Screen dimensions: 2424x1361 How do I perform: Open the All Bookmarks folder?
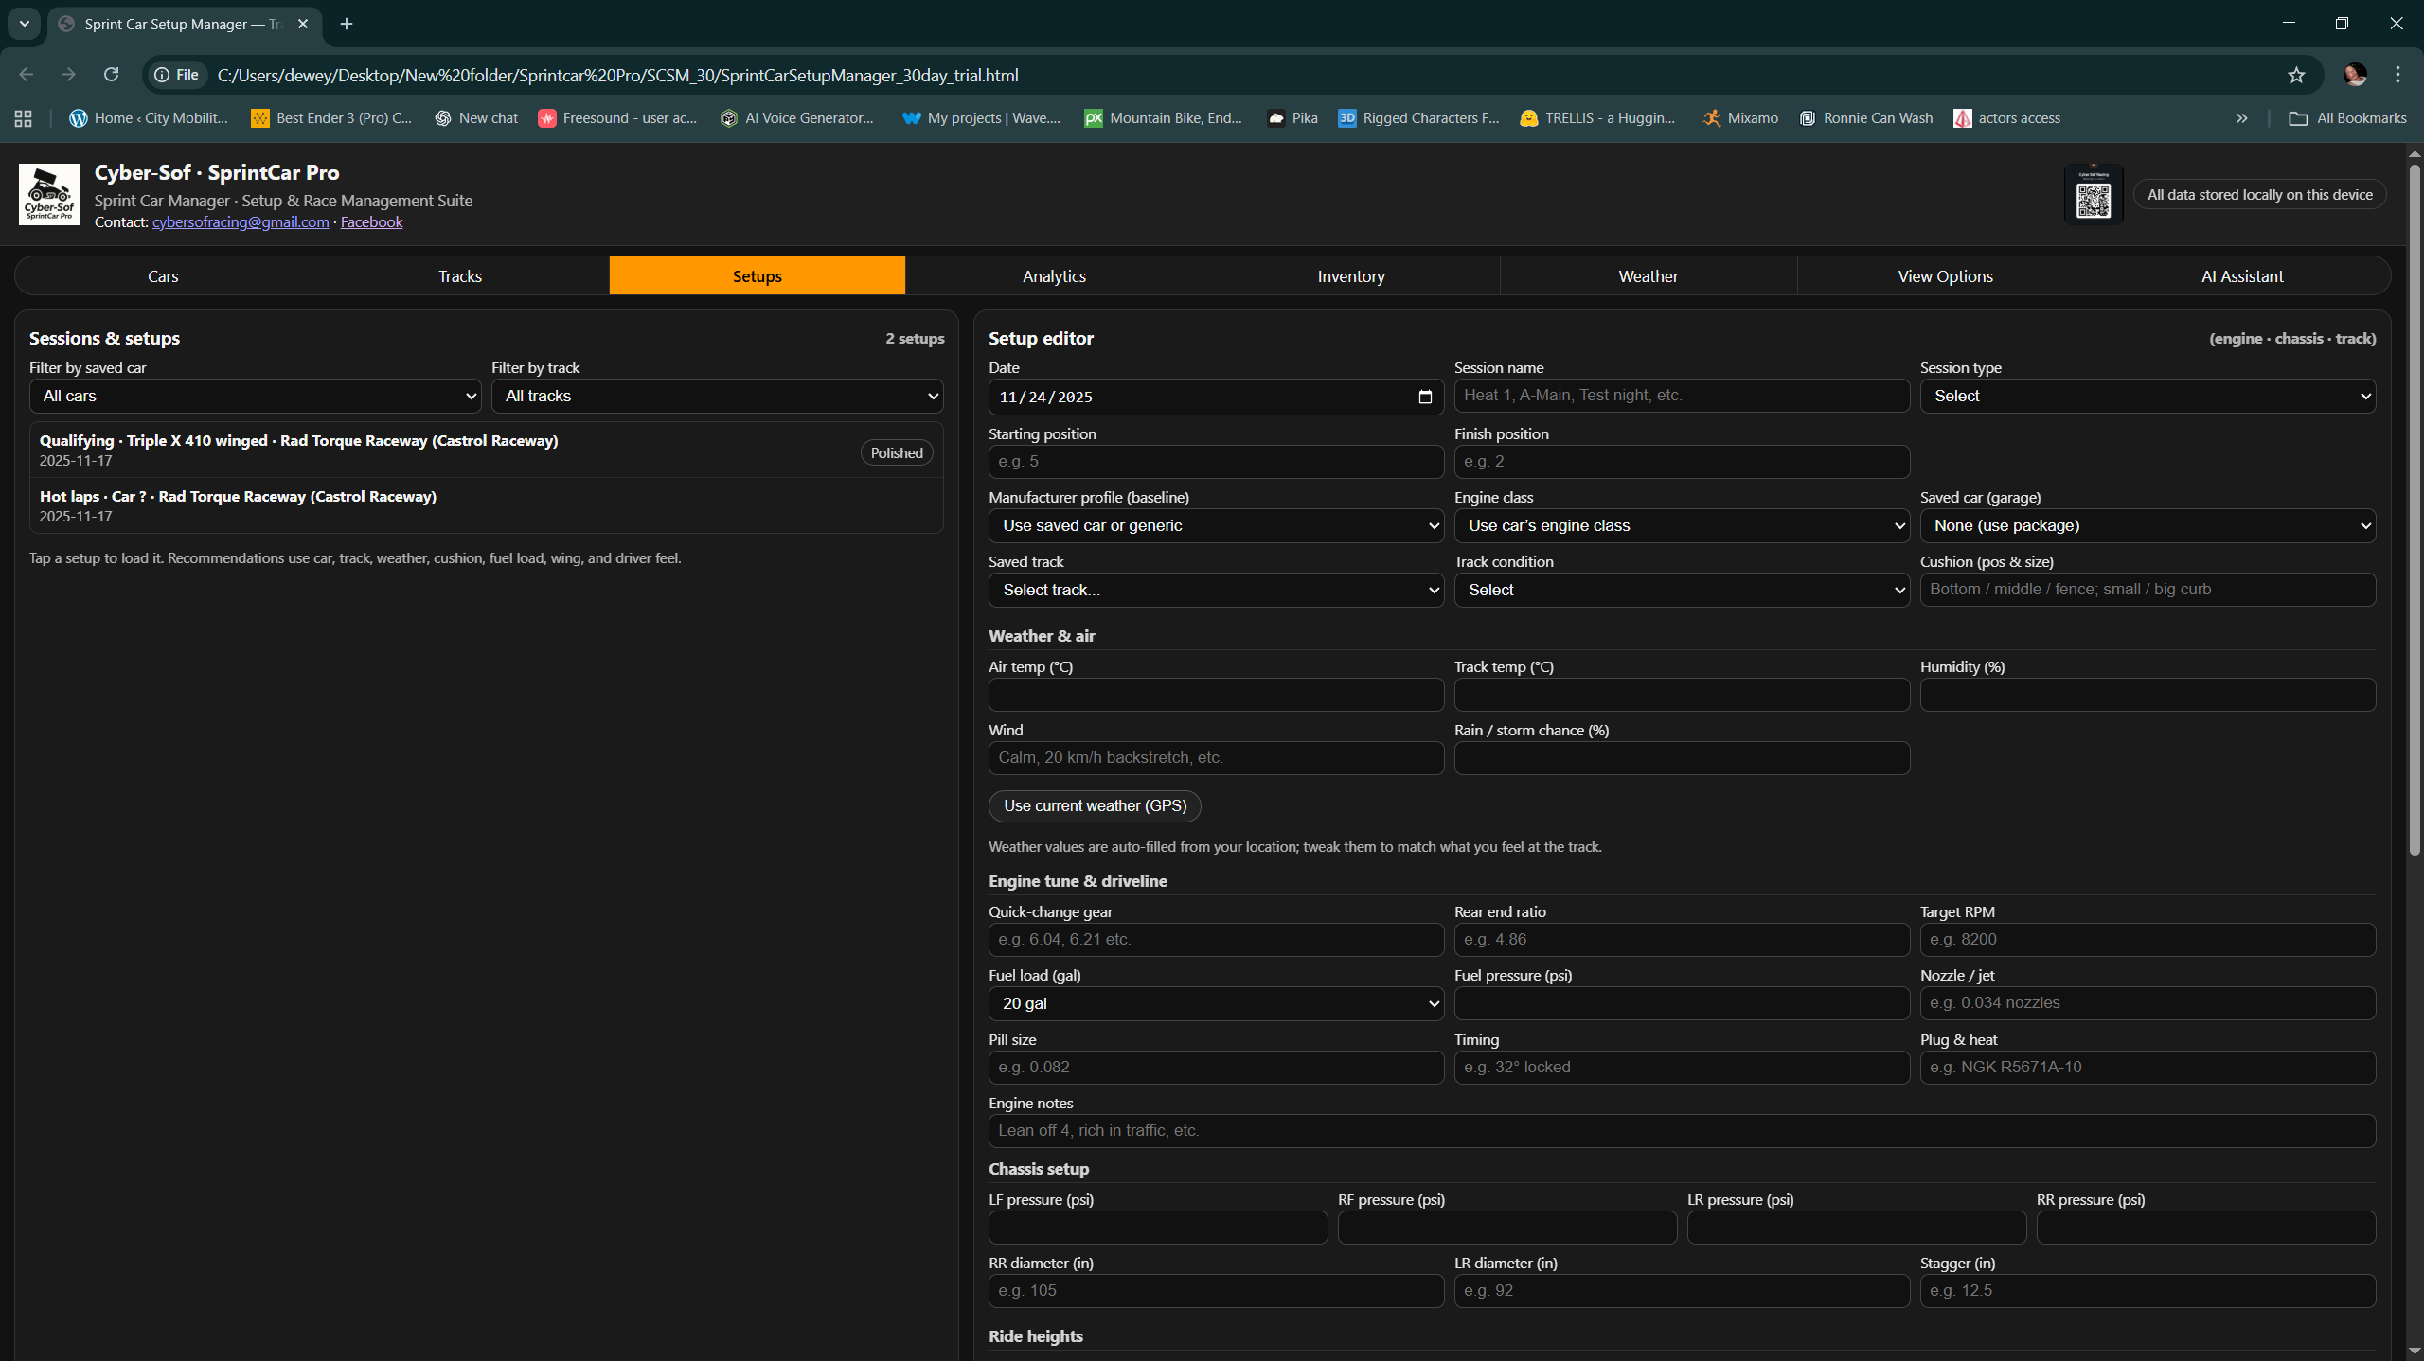coord(2347,118)
